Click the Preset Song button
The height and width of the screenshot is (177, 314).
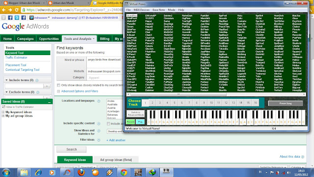coord(286,103)
